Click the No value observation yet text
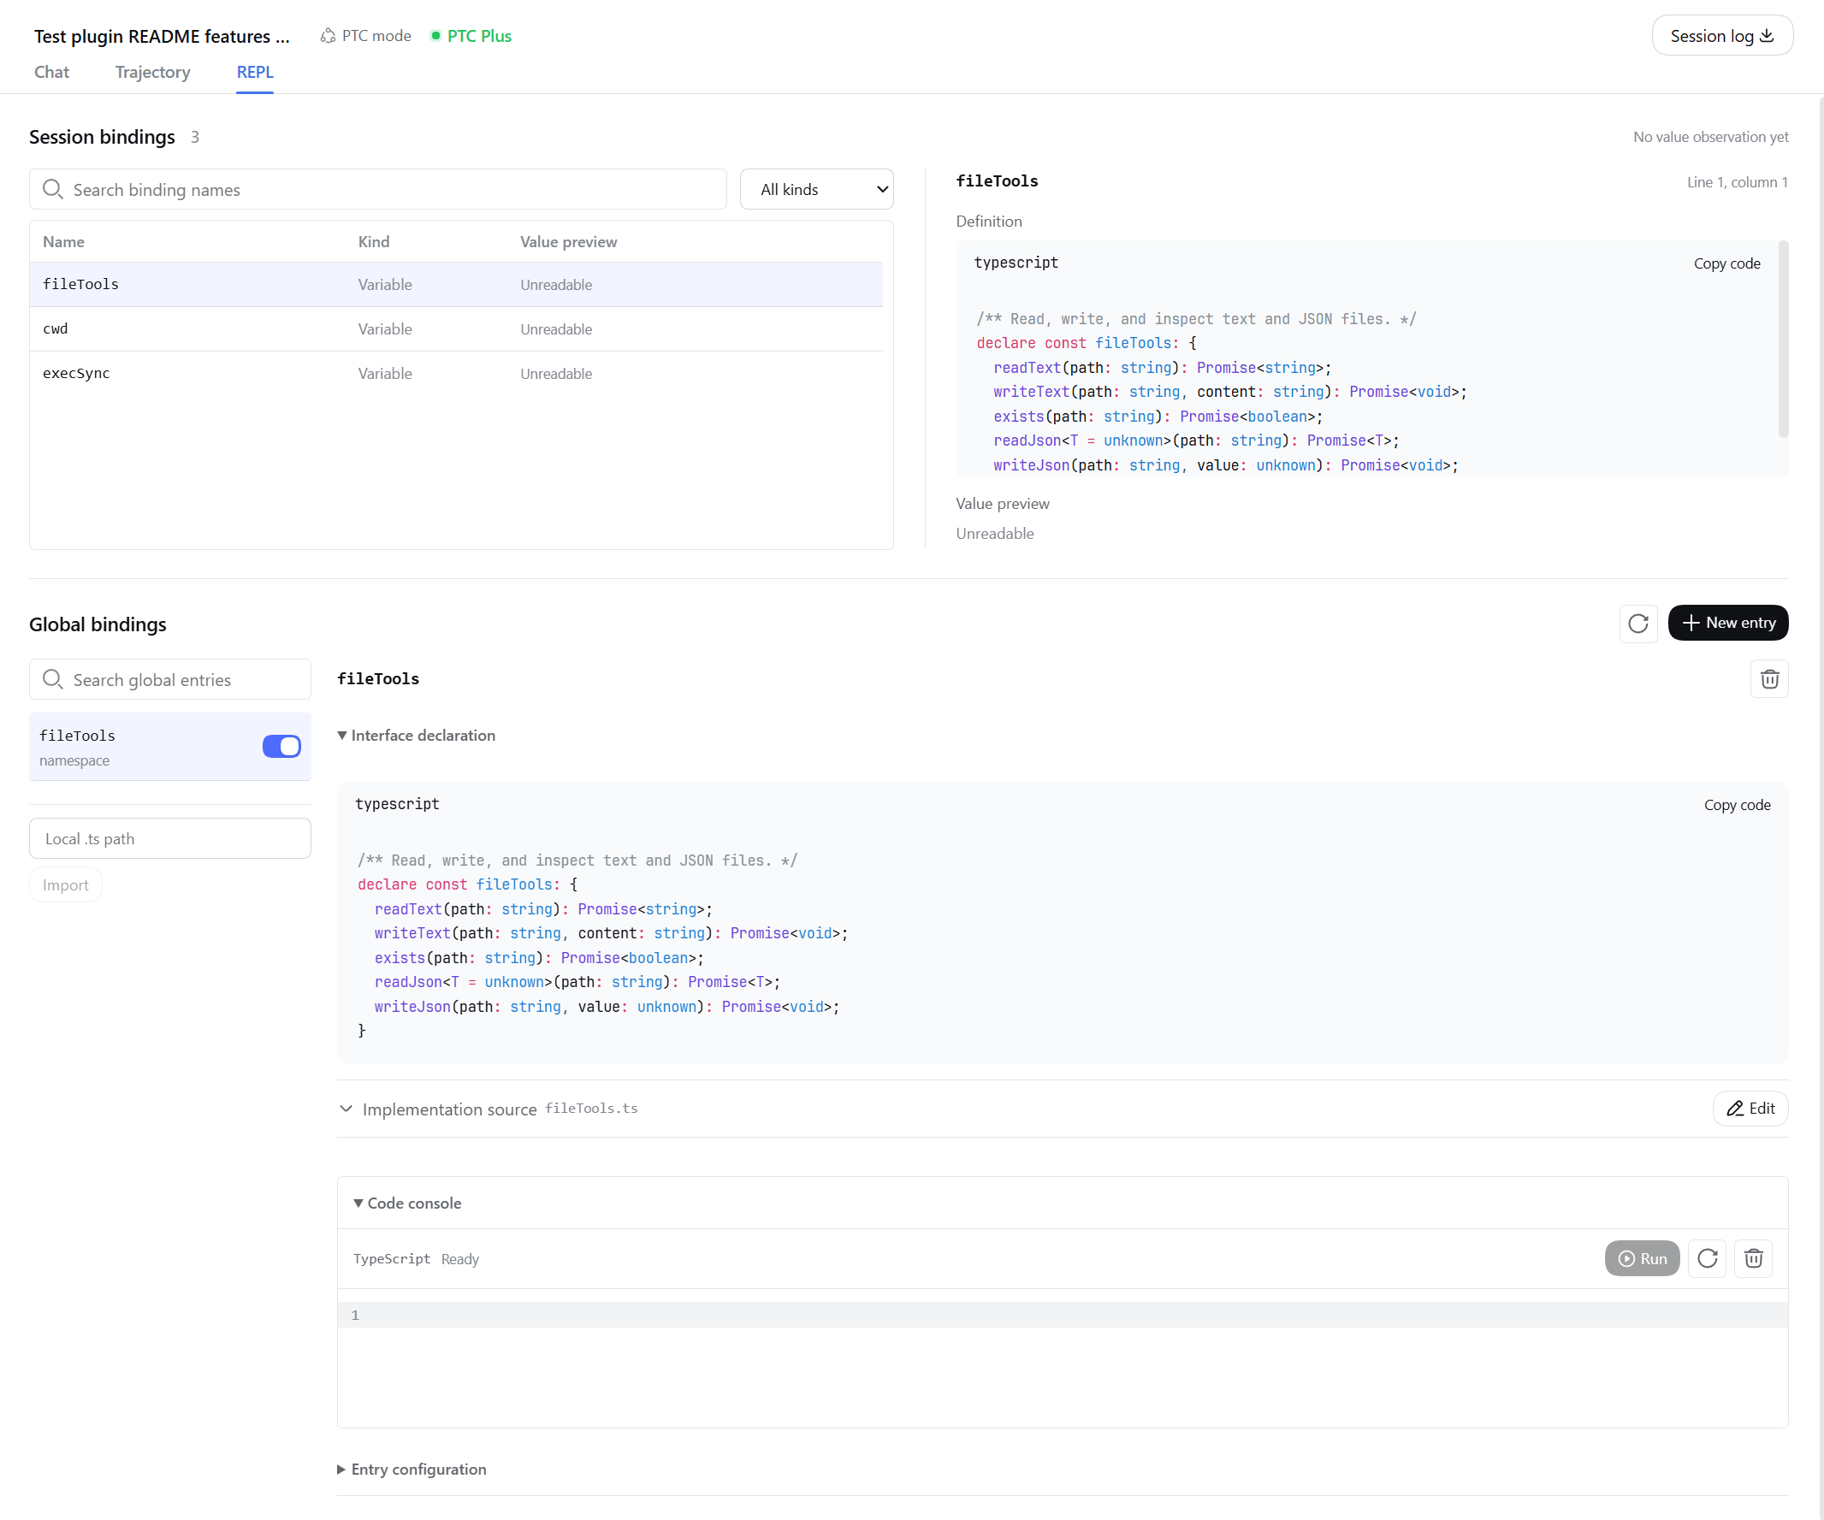This screenshot has height=1520, width=1824. (x=1710, y=137)
